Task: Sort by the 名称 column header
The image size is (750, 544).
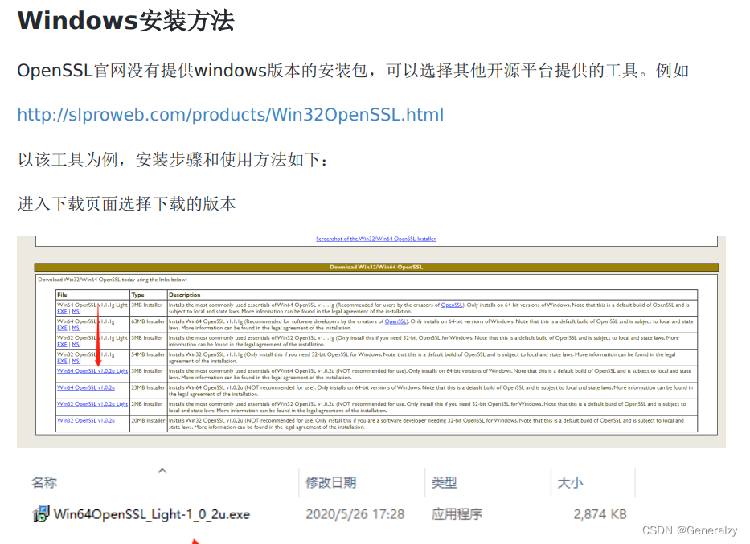Action: click(x=44, y=482)
